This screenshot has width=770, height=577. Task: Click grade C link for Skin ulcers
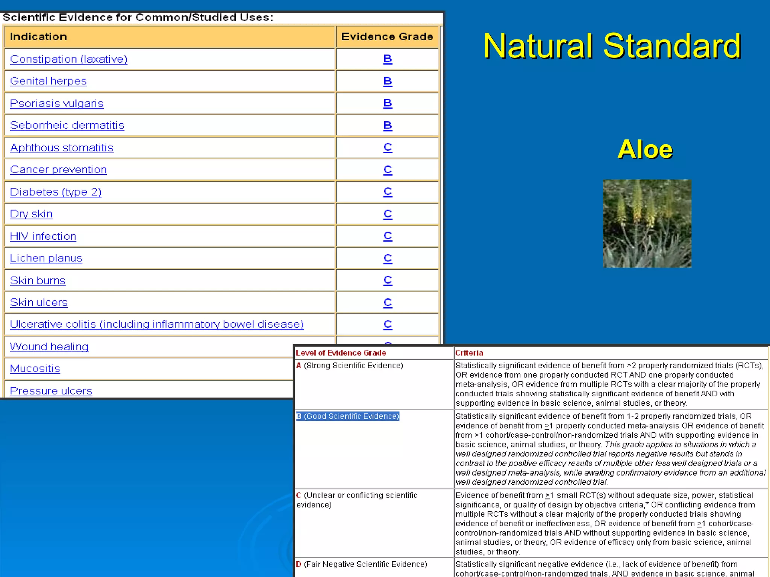coord(388,303)
